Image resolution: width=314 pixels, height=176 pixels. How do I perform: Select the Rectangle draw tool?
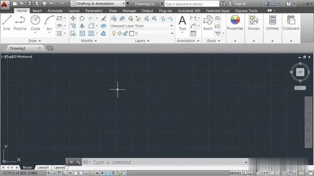click(x=59, y=18)
